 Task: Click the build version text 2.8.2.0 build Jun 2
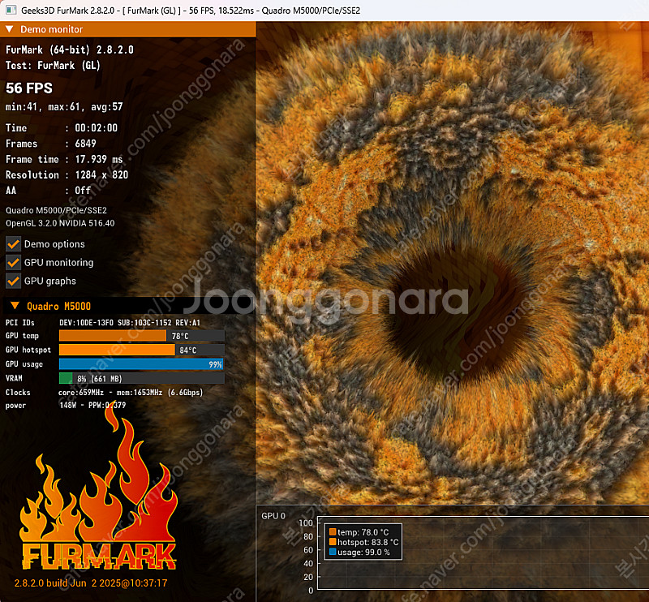click(x=91, y=583)
